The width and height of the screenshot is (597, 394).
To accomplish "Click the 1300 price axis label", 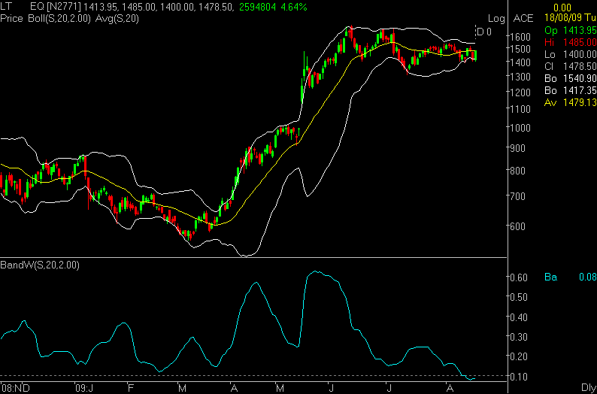I will 521,77.
